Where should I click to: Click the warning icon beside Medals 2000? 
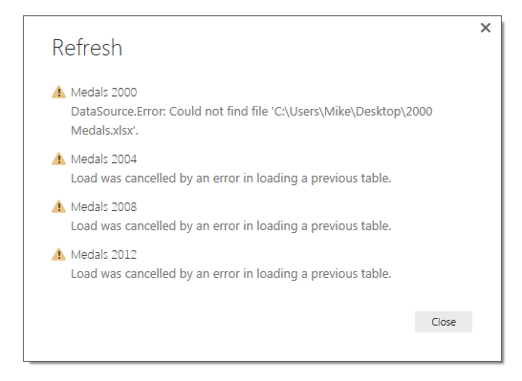[58, 92]
